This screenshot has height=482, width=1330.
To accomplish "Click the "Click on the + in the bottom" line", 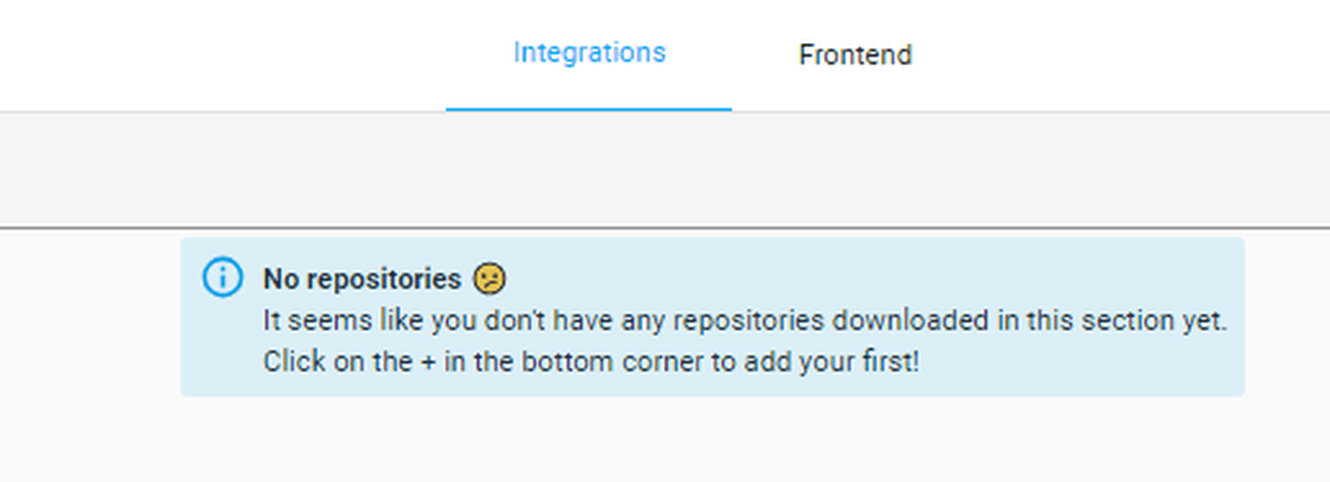I will point(591,361).
